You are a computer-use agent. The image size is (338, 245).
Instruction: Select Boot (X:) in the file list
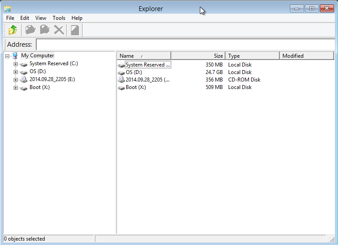(135, 87)
